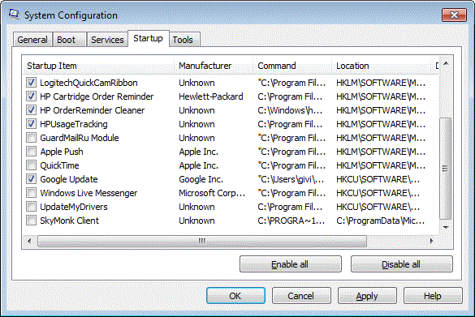475x317 pixels.
Task: Close the System Configuration window
Action: pos(454,15)
